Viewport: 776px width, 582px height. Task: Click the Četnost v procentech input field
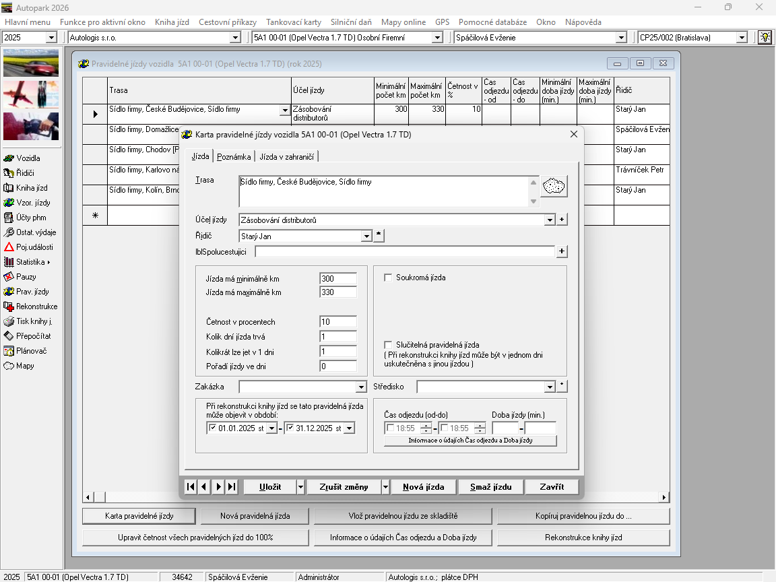click(338, 322)
